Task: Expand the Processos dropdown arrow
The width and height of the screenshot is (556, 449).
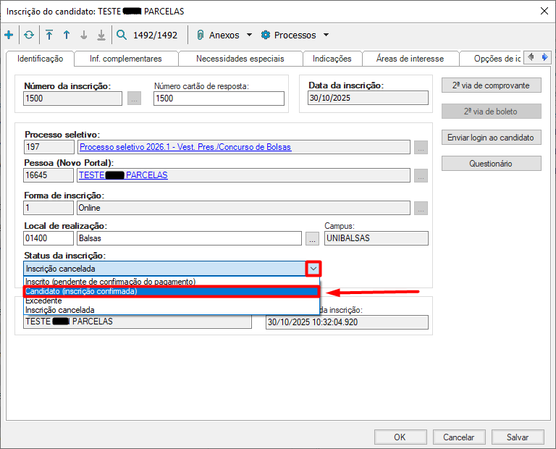Action: click(326, 35)
